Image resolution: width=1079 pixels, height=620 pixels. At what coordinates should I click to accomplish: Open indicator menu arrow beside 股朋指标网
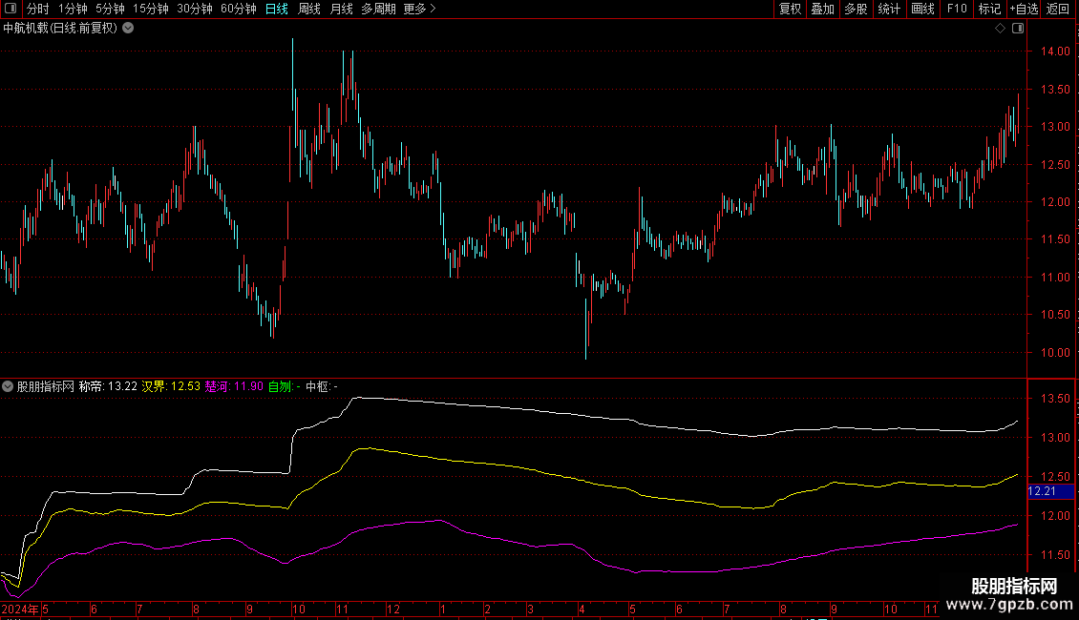pos(8,386)
